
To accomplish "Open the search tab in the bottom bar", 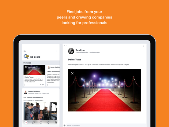I will (x=41, y=122).
